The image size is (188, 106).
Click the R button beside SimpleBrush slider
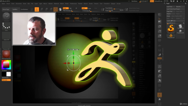pos(184,23)
